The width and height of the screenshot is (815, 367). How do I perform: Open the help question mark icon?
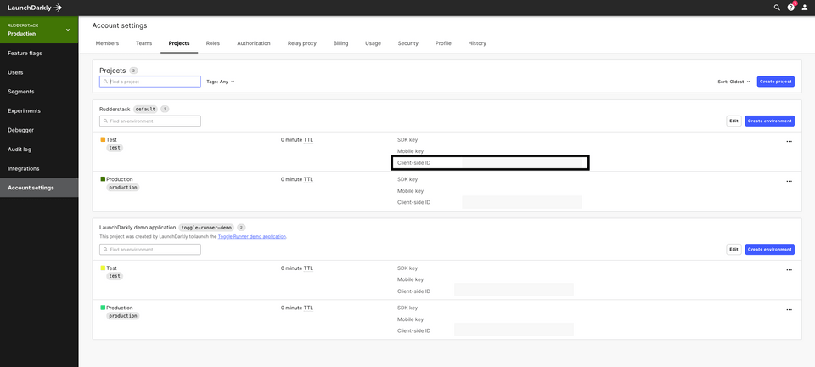790,8
